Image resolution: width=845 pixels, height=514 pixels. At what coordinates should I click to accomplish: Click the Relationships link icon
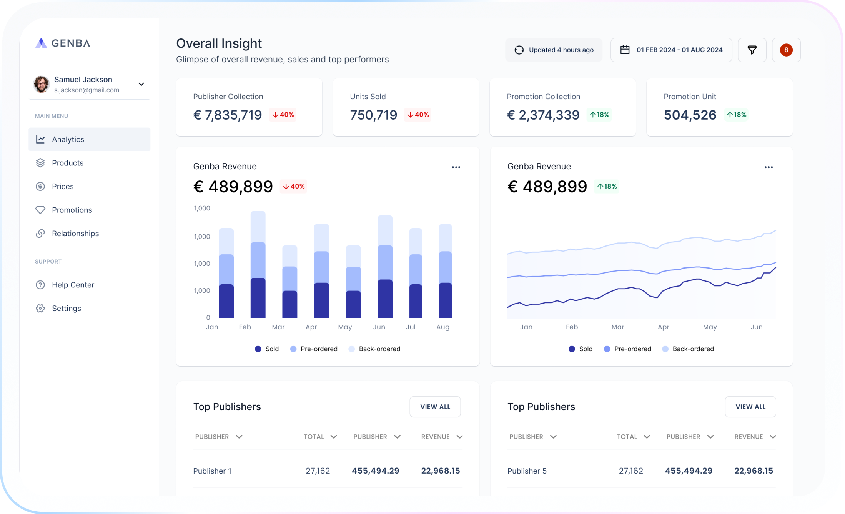(40, 234)
